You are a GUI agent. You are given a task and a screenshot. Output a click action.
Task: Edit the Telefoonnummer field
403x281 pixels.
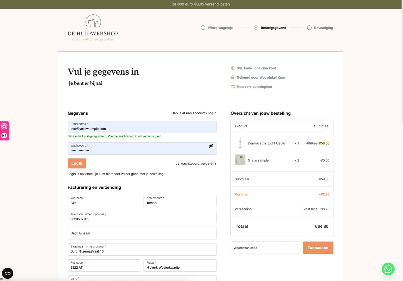click(142, 217)
